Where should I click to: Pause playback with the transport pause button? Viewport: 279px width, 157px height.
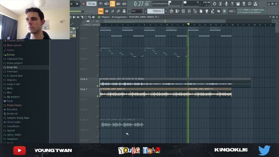click(71, 4)
